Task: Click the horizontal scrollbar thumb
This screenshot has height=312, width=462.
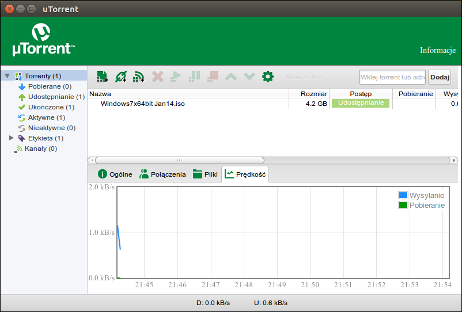Action: (179, 161)
